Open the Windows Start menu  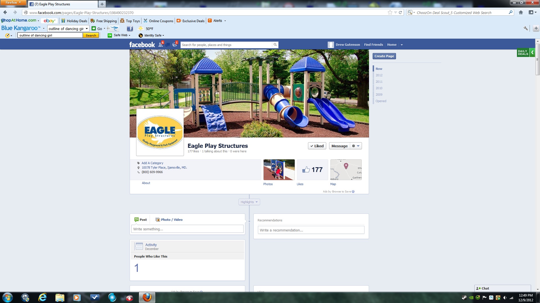point(8,297)
